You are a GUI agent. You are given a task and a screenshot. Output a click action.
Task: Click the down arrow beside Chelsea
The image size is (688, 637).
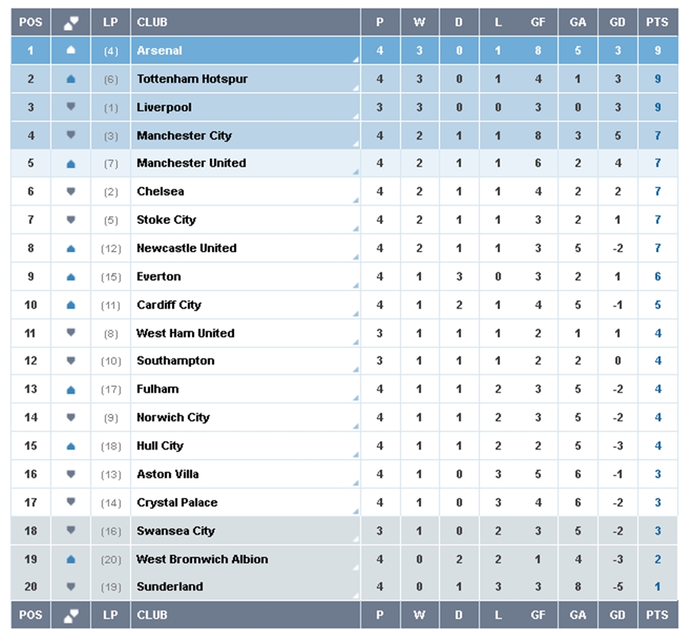(71, 191)
